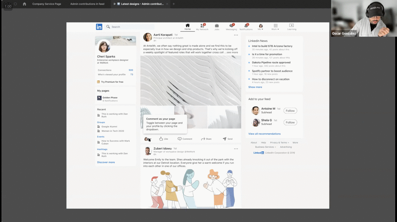Click Oscar Gonzalez's webcam video tile

click(x=364, y=18)
